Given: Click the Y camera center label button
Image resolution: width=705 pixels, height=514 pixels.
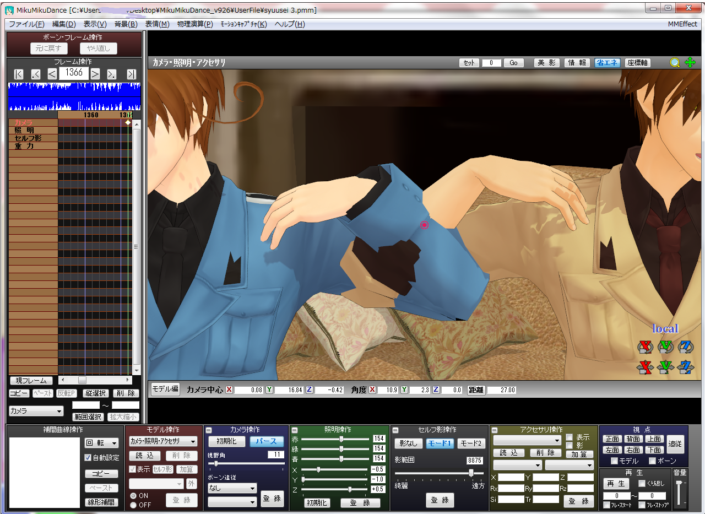Looking at the screenshot, I should coord(269,389).
